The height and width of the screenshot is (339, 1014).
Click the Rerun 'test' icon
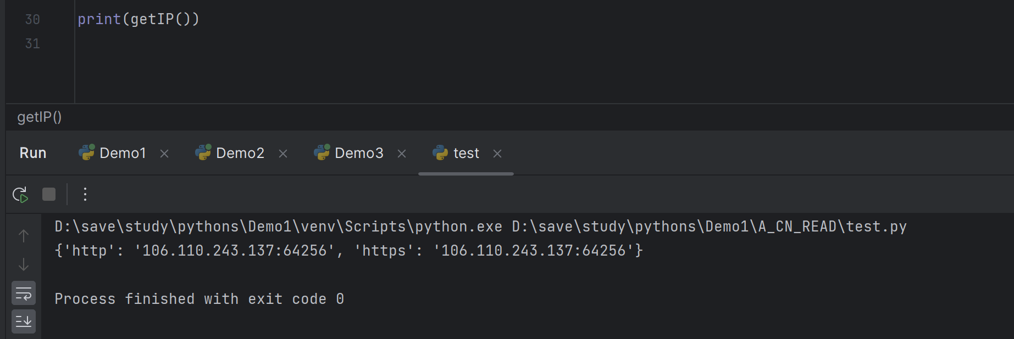[x=20, y=195]
